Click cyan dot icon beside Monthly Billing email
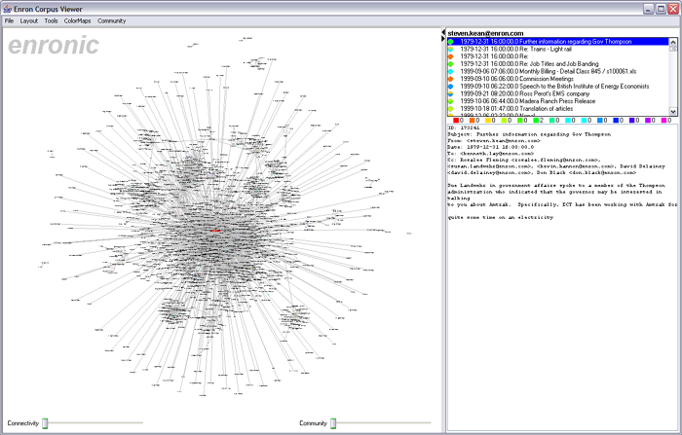The width and height of the screenshot is (682, 435). click(451, 71)
